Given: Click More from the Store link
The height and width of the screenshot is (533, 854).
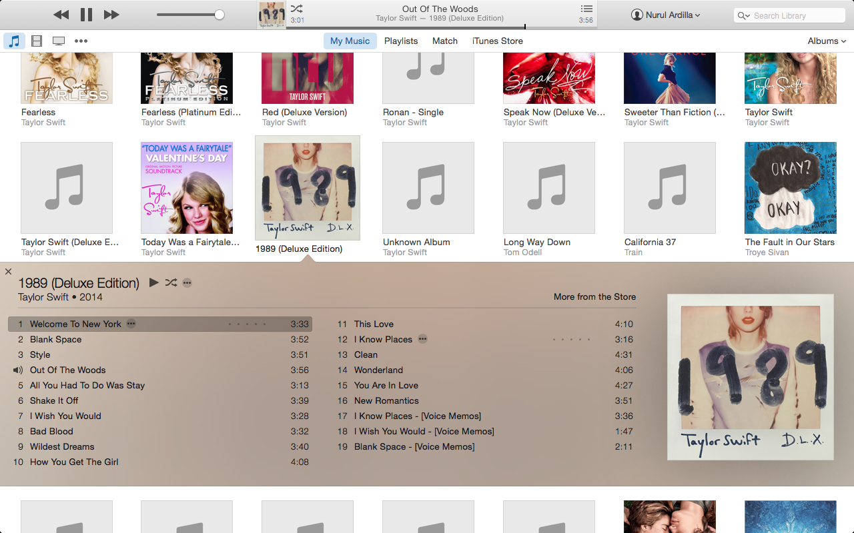Looking at the screenshot, I should point(594,296).
